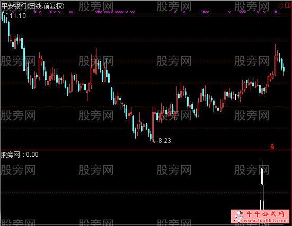Click the long red candle next to 8.23 low

153,124
